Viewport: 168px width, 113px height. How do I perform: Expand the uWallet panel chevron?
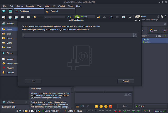26,102
